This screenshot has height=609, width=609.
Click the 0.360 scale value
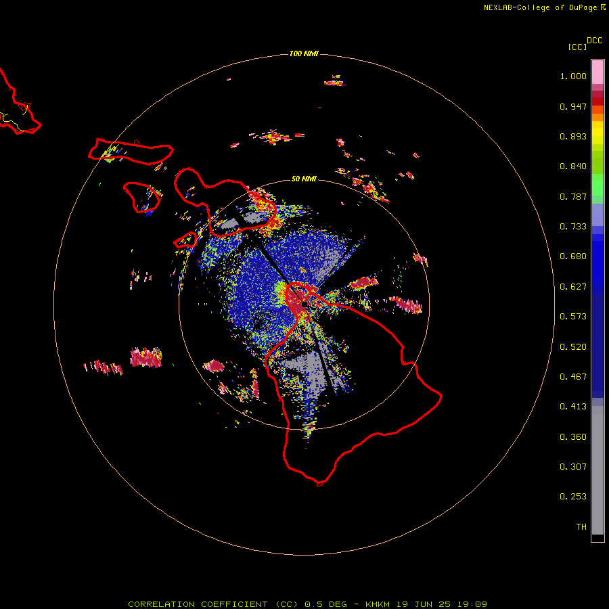click(573, 437)
